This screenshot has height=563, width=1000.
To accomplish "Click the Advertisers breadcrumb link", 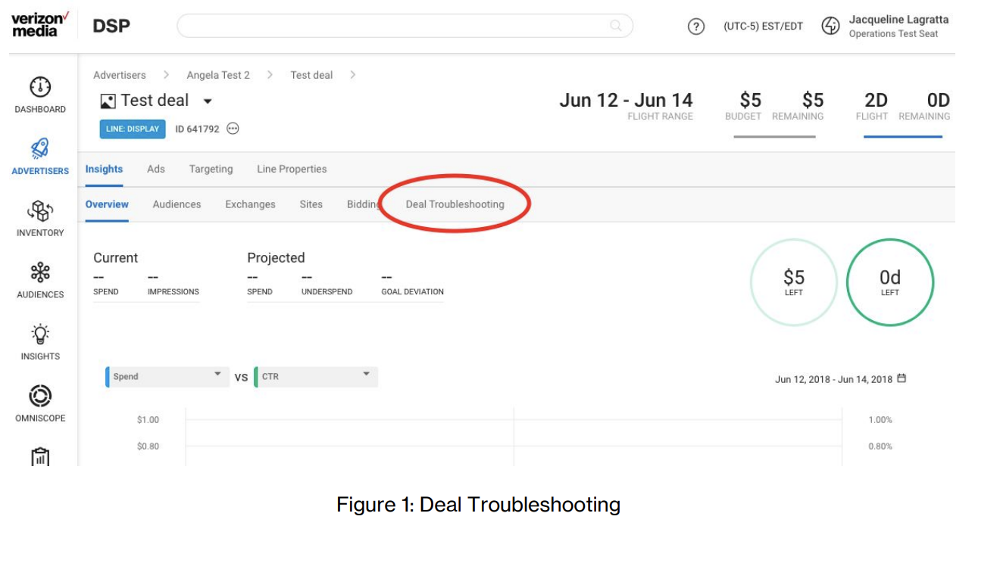I will [x=120, y=75].
